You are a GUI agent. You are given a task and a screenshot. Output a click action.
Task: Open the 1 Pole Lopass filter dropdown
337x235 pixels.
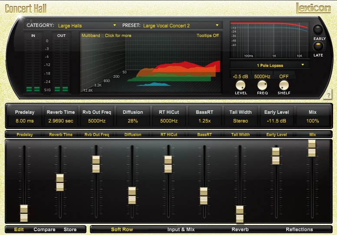(x=270, y=65)
